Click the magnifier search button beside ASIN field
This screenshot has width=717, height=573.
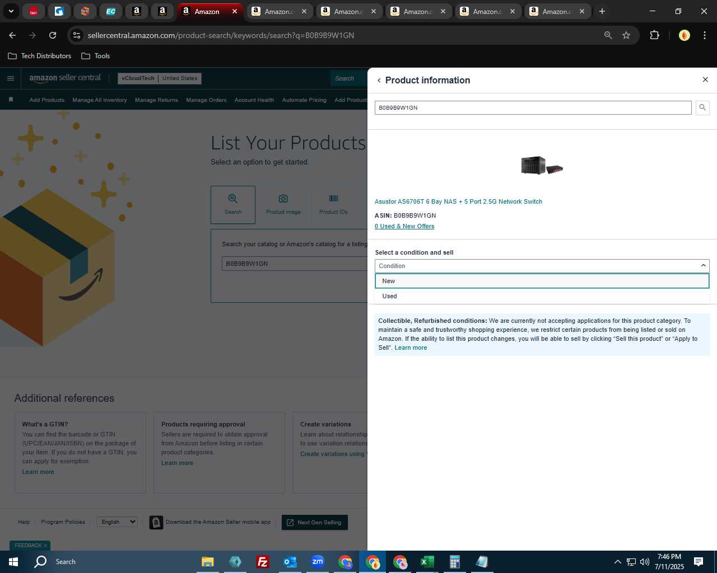coord(702,107)
